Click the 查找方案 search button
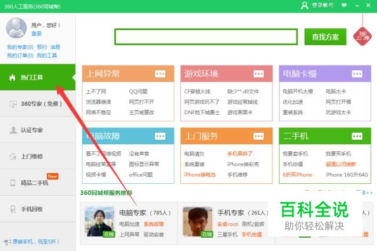 tap(325, 37)
